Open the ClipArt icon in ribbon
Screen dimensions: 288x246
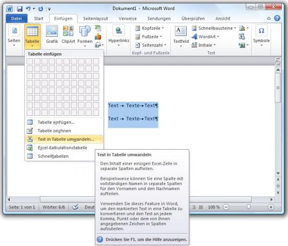click(68, 31)
